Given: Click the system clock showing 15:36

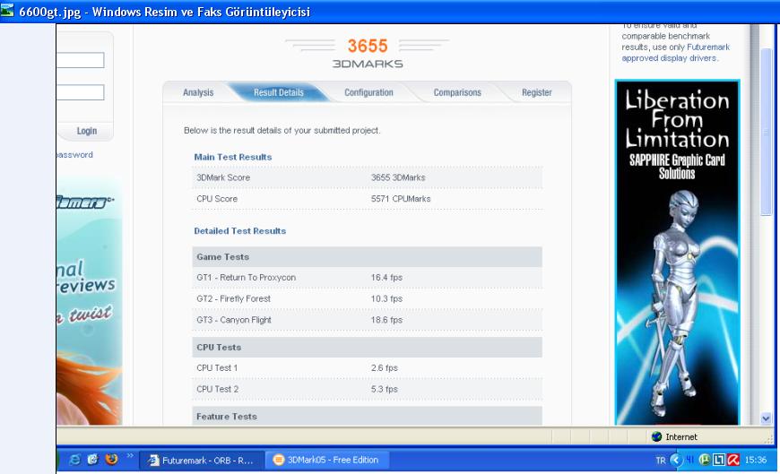Looking at the screenshot, I should click(x=756, y=460).
